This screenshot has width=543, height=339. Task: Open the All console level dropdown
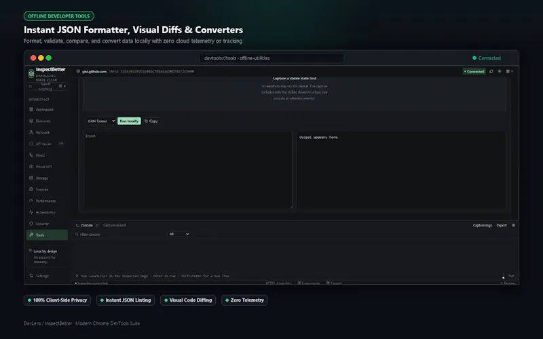(179, 234)
